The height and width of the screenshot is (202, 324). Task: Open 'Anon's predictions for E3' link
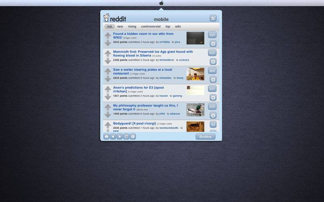tap(139, 89)
